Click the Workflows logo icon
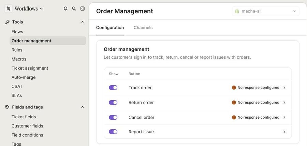Image resolution: width=307 pixels, height=146 pixels. pyautogui.click(x=9, y=9)
